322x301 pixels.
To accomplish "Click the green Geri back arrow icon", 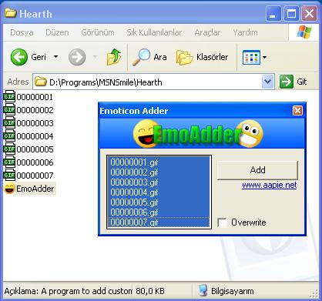I will click(19, 57).
